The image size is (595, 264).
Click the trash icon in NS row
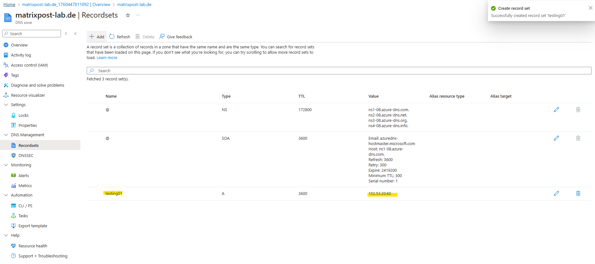click(578, 110)
